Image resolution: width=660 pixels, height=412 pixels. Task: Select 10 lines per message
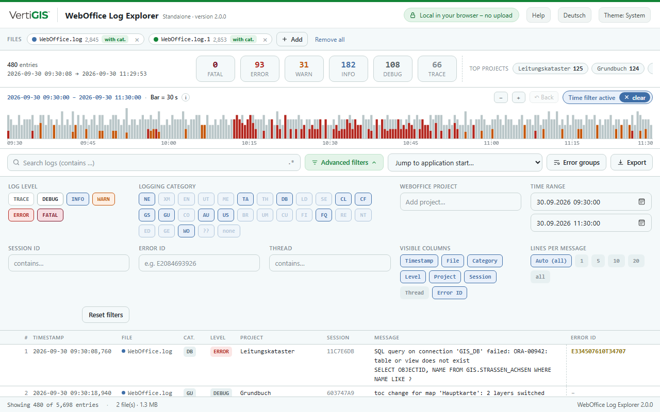coord(616,261)
